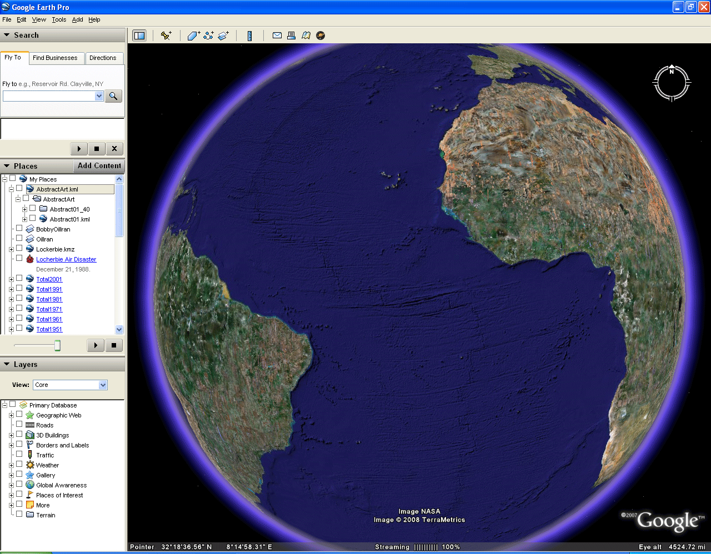The width and height of the screenshot is (711, 554).
Task: Toggle the Weather layer checkbox
Action: pos(19,465)
